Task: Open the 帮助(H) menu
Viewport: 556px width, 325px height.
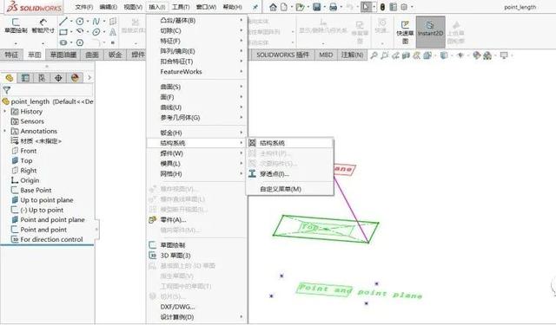Action: pos(233,7)
